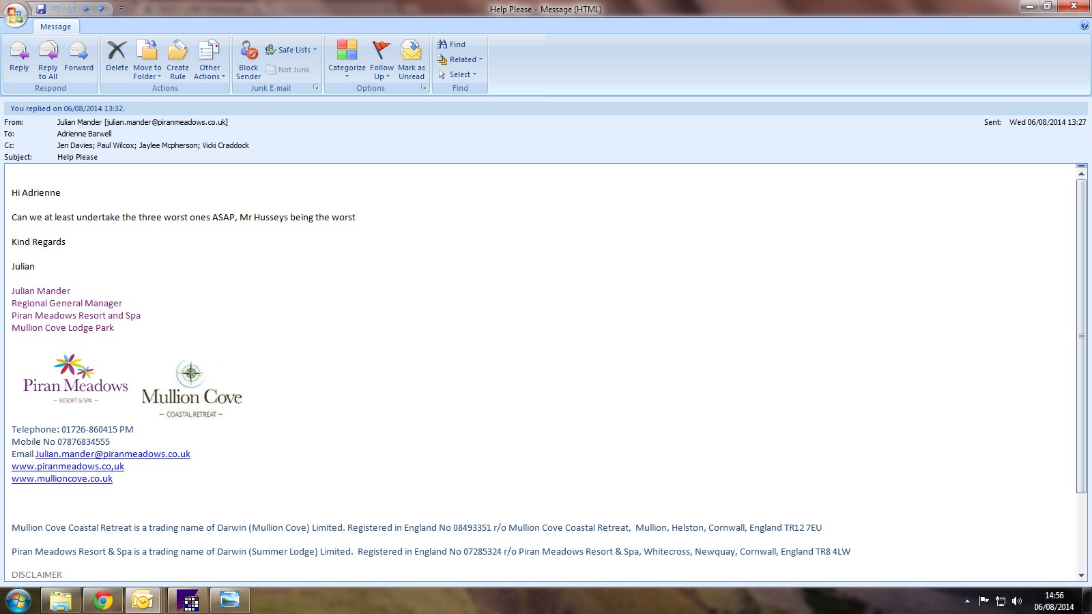Screen dimensions: 1092x614
Task: Open the Safe Lists dropdown
Action: tap(291, 50)
